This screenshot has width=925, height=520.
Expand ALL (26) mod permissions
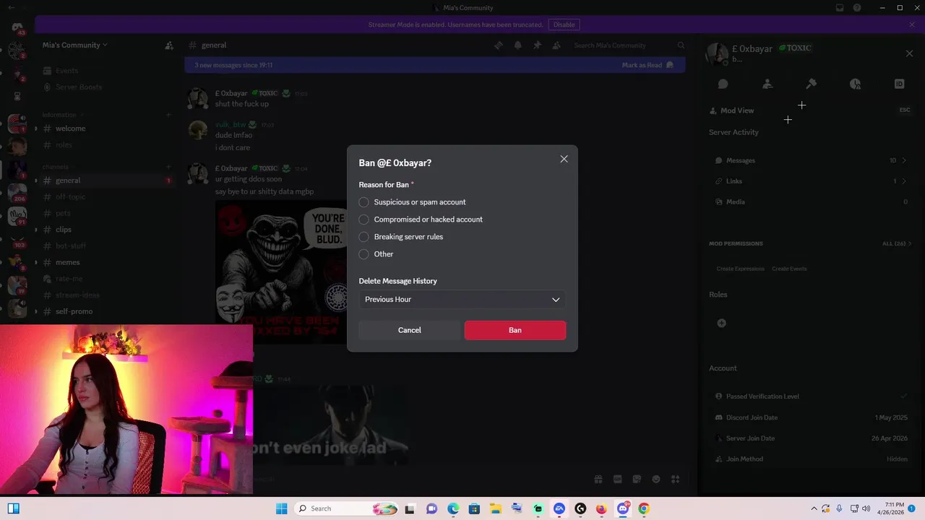[897, 243]
